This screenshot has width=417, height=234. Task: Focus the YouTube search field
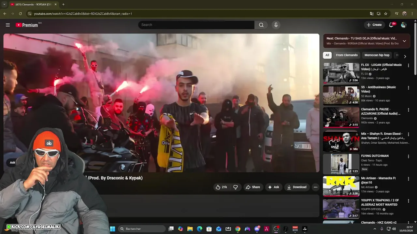196,25
